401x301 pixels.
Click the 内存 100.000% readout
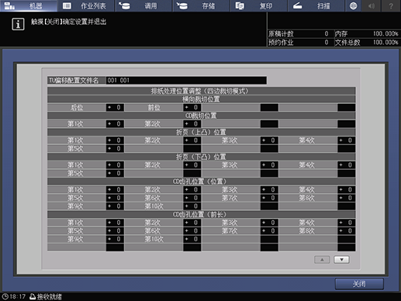point(367,34)
